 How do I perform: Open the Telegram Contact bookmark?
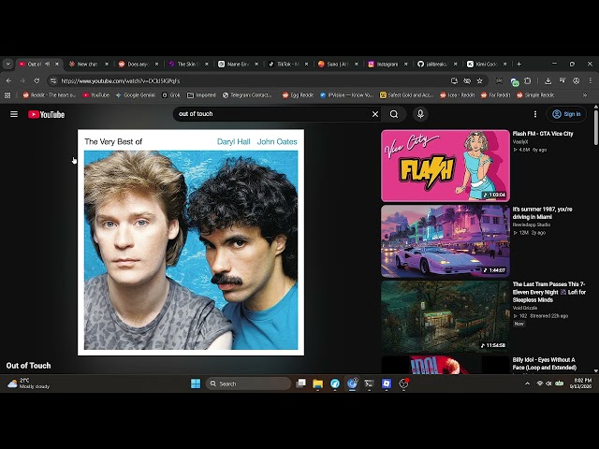pos(247,95)
